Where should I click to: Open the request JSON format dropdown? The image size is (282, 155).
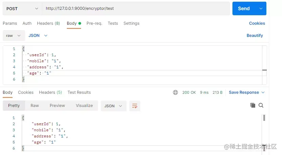(38, 36)
